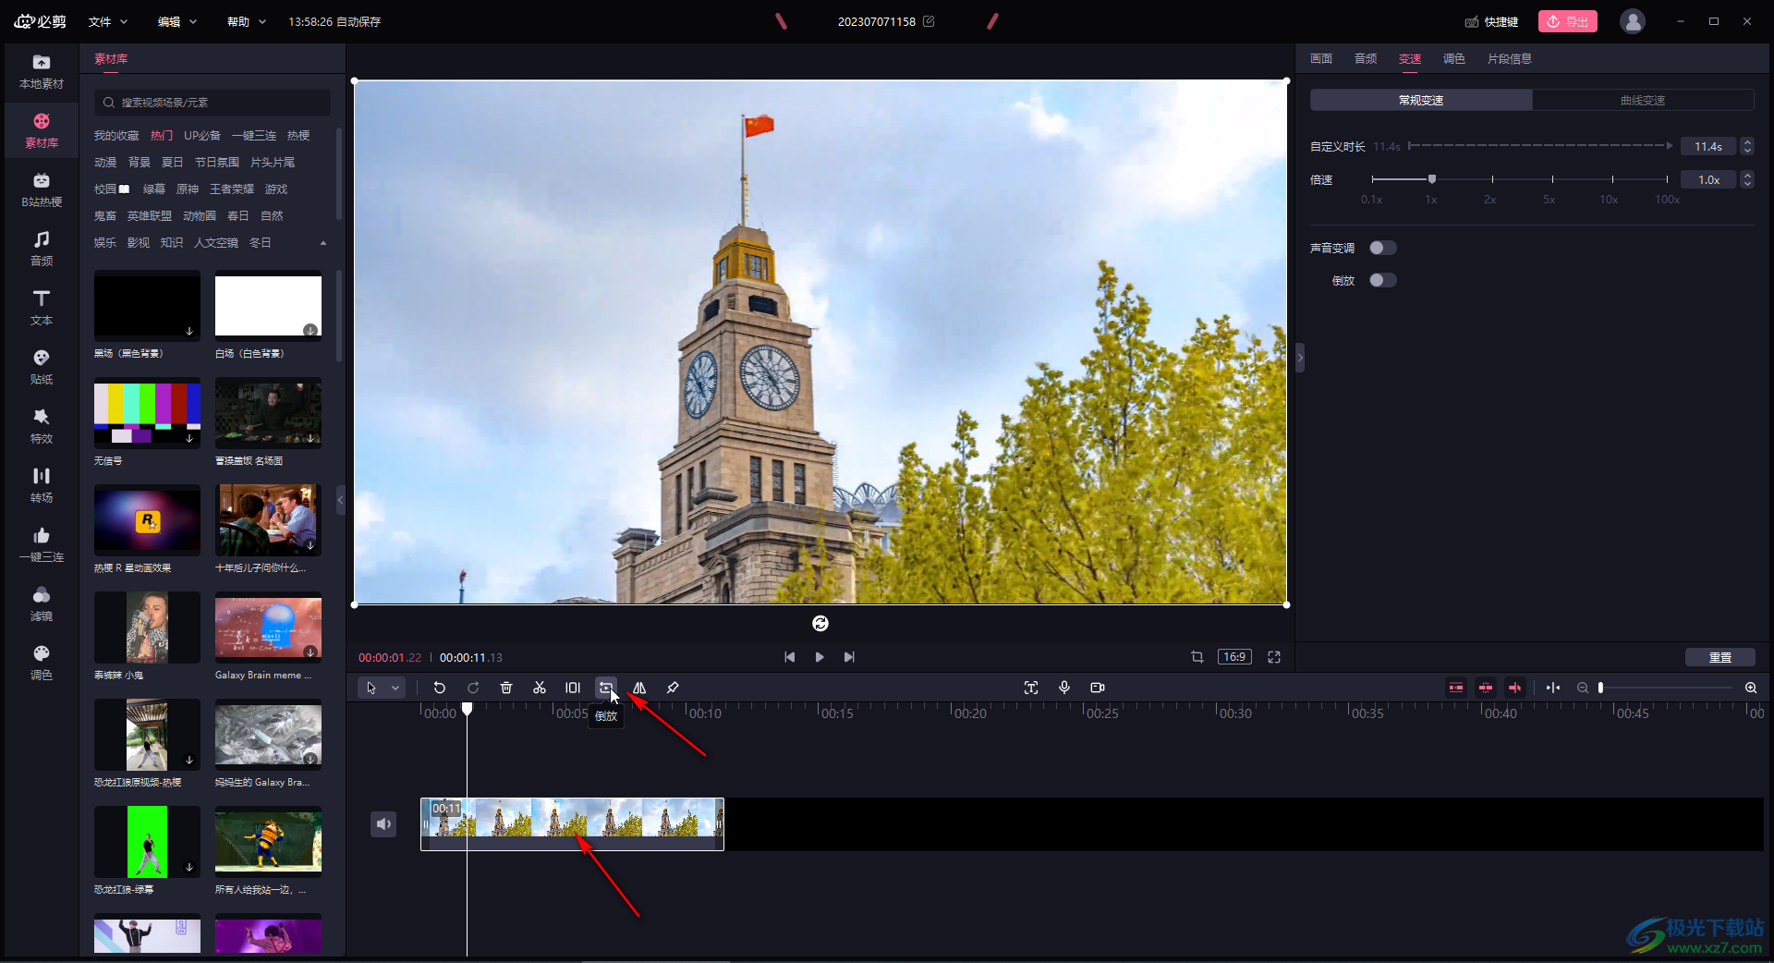Click the timeline zoom slider

(1666, 688)
